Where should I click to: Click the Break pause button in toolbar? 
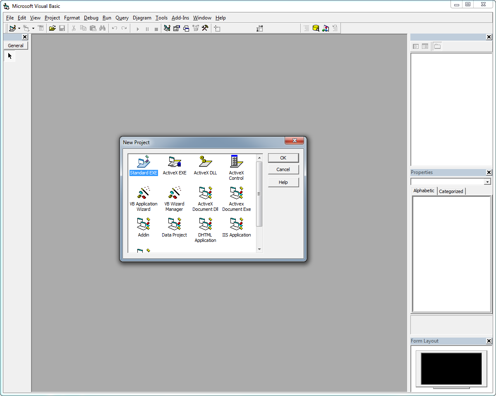click(147, 29)
